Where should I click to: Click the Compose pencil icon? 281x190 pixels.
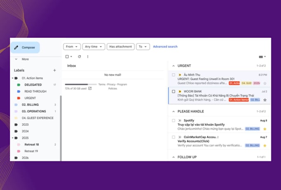(16, 48)
